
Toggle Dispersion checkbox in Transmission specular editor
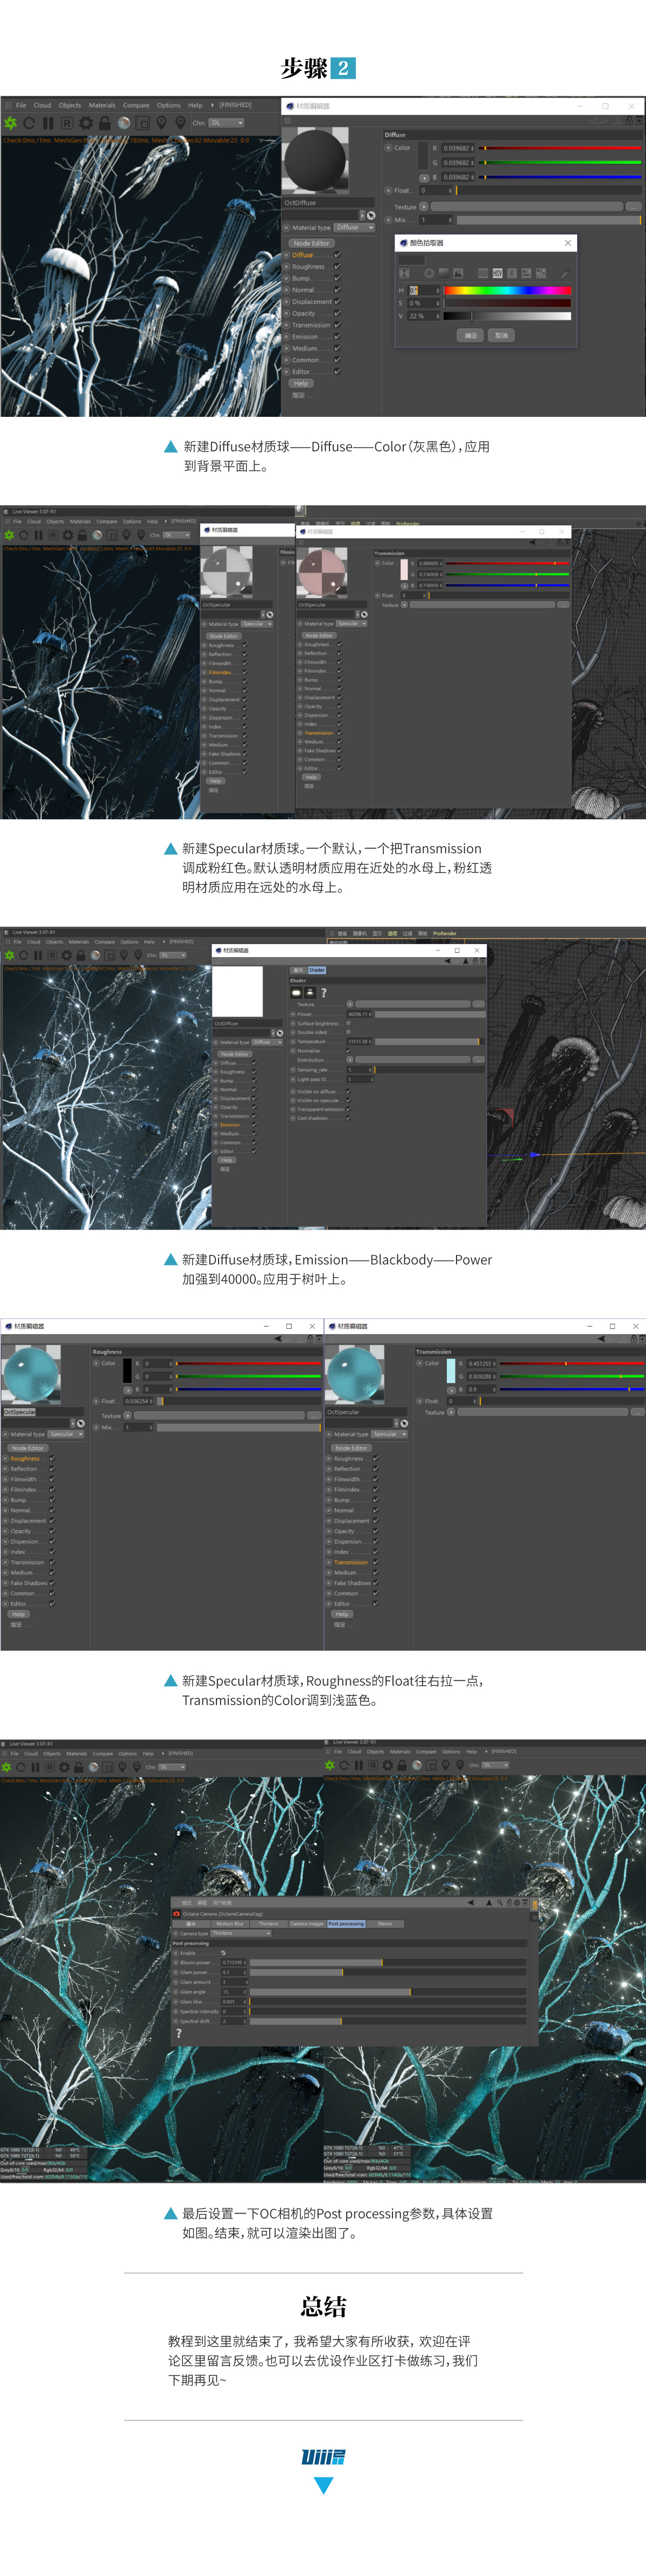[375, 1542]
